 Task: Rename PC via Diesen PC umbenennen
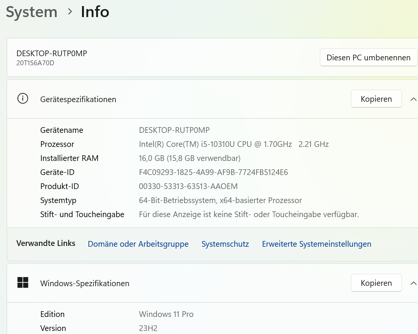tap(368, 57)
